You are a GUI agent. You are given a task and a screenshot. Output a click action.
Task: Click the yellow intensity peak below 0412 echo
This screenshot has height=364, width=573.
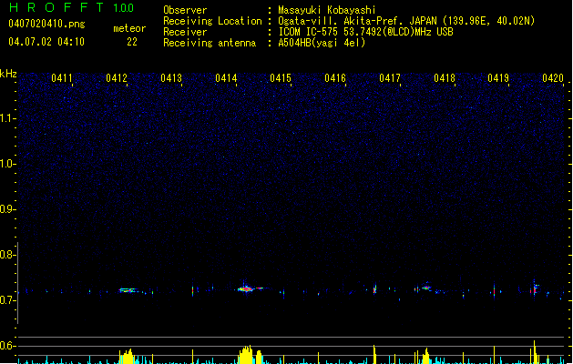click(127, 357)
